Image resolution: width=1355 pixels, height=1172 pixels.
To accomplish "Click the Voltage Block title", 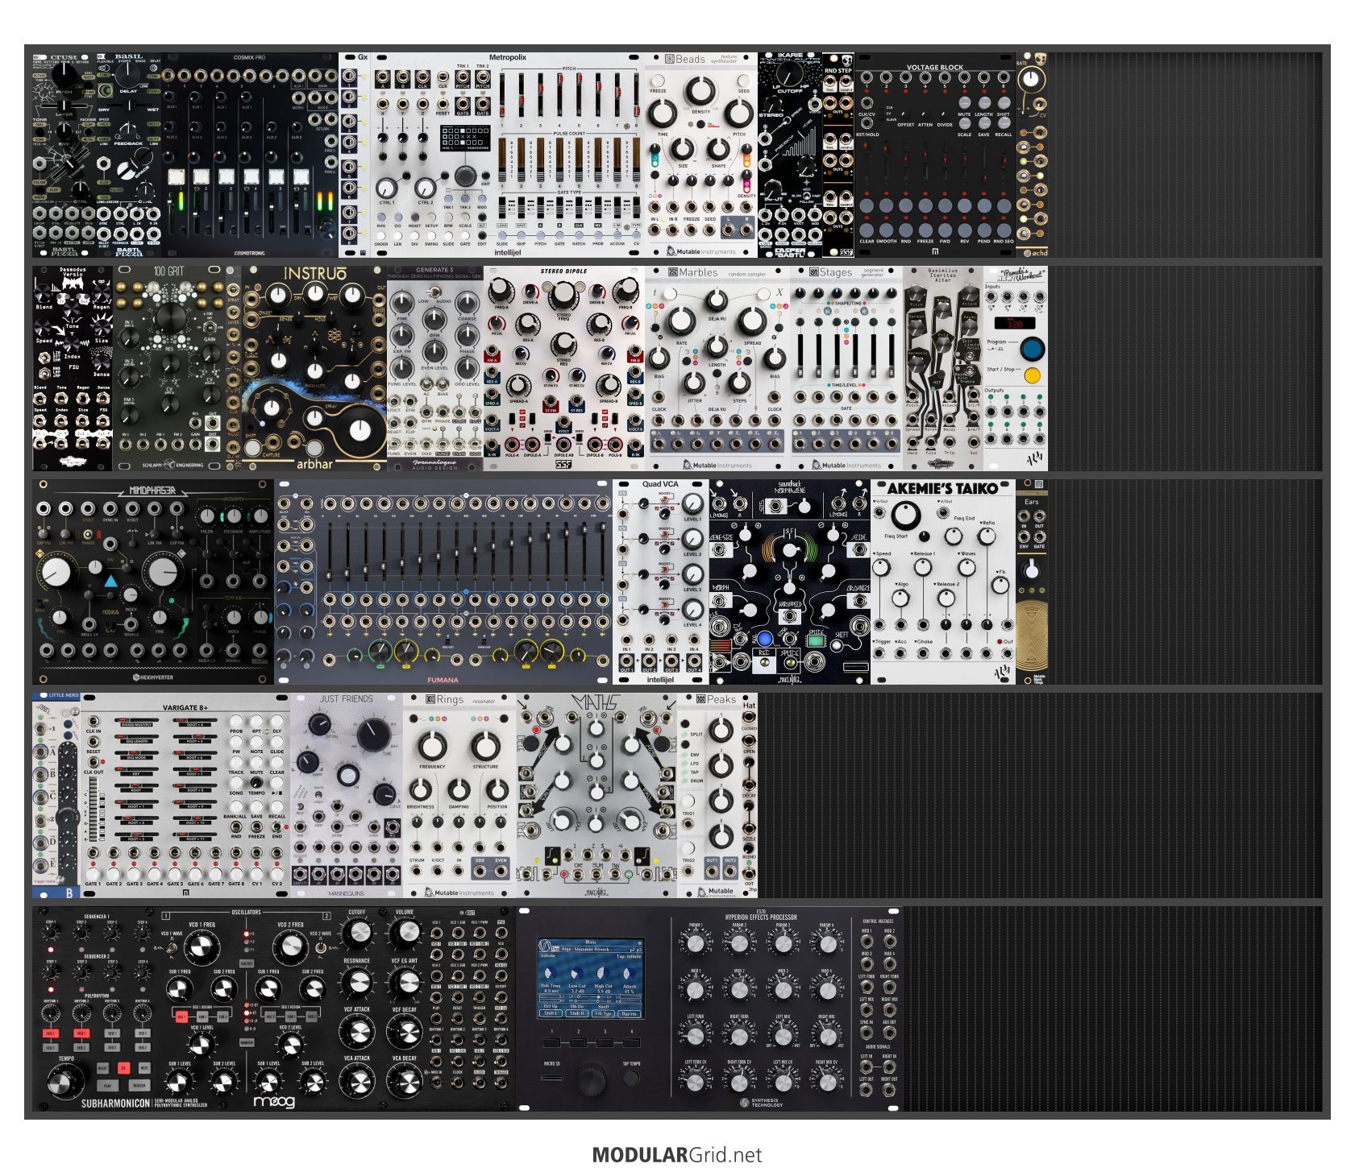I will 935,68.
